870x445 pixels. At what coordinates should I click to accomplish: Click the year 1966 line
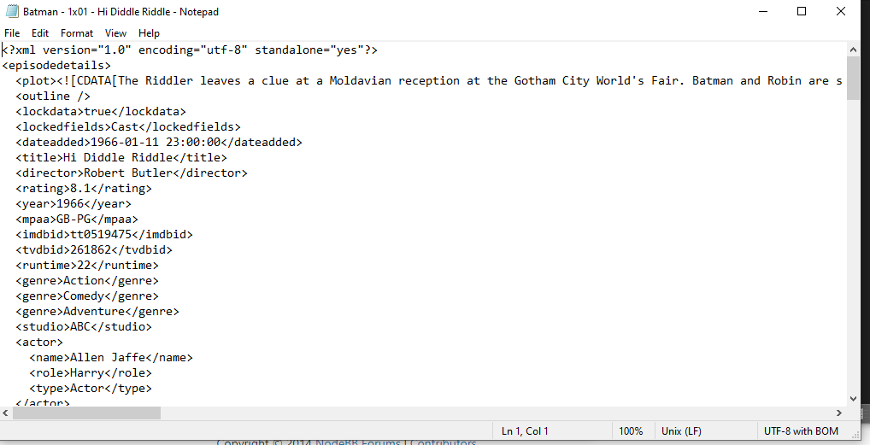coord(73,203)
